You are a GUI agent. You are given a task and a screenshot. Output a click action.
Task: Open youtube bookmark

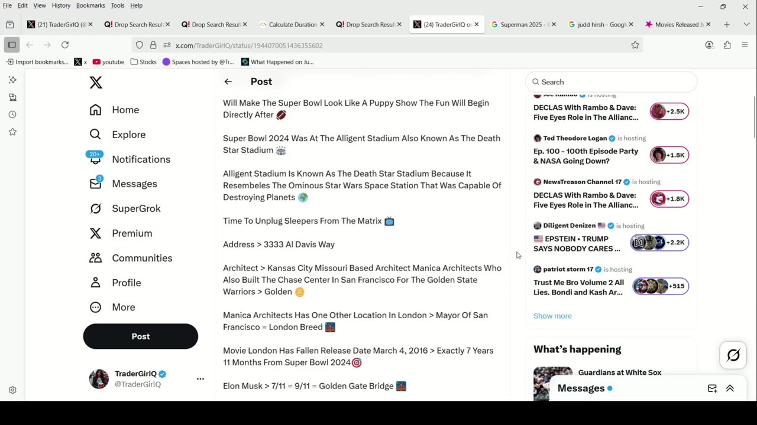108,62
